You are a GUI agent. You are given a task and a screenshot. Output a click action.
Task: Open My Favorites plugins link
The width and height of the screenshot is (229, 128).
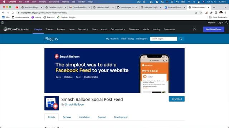coord(112,39)
